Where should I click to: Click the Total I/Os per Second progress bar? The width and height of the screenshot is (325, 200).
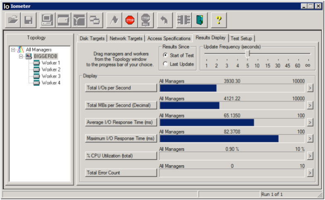pyautogui.click(x=232, y=88)
